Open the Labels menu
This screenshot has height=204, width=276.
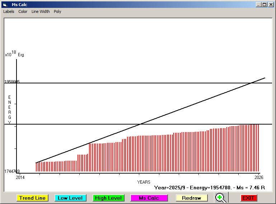pos(9,11)
